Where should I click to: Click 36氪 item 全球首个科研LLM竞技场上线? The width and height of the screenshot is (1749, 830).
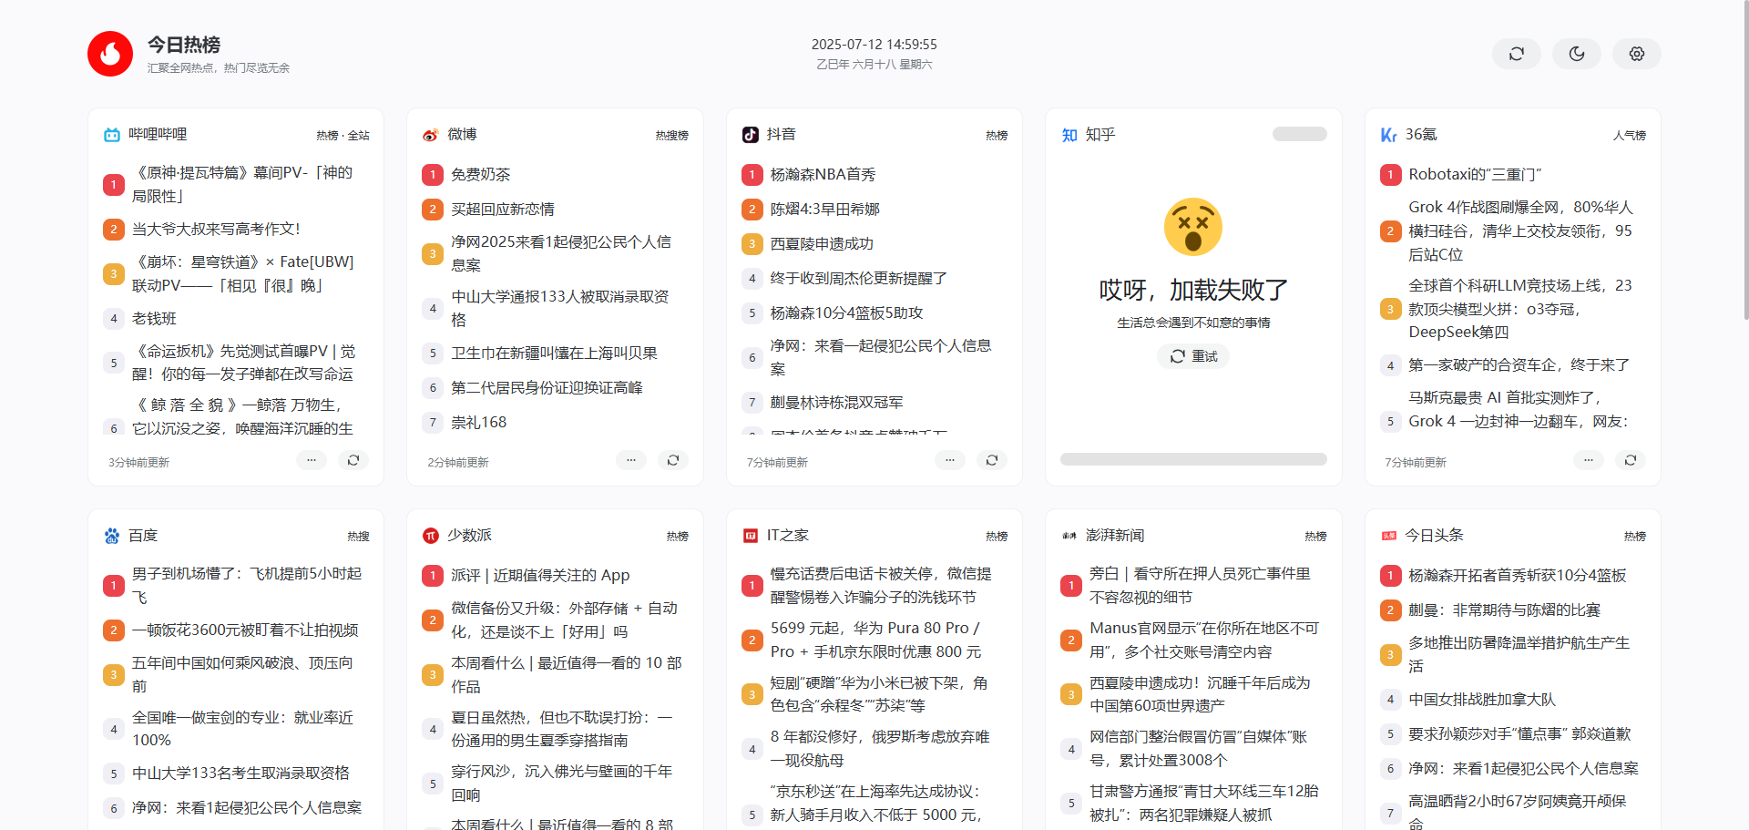(x=1519, y=309)
